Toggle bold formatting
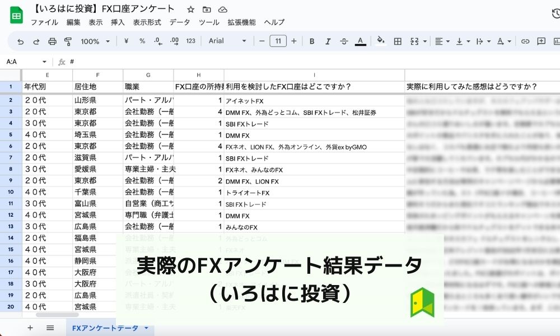The image size is (560, 336). pyautogui.click(x=312, y=41)
